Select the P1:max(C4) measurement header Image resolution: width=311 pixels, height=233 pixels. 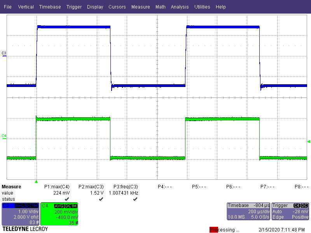(x=57, y=187)
